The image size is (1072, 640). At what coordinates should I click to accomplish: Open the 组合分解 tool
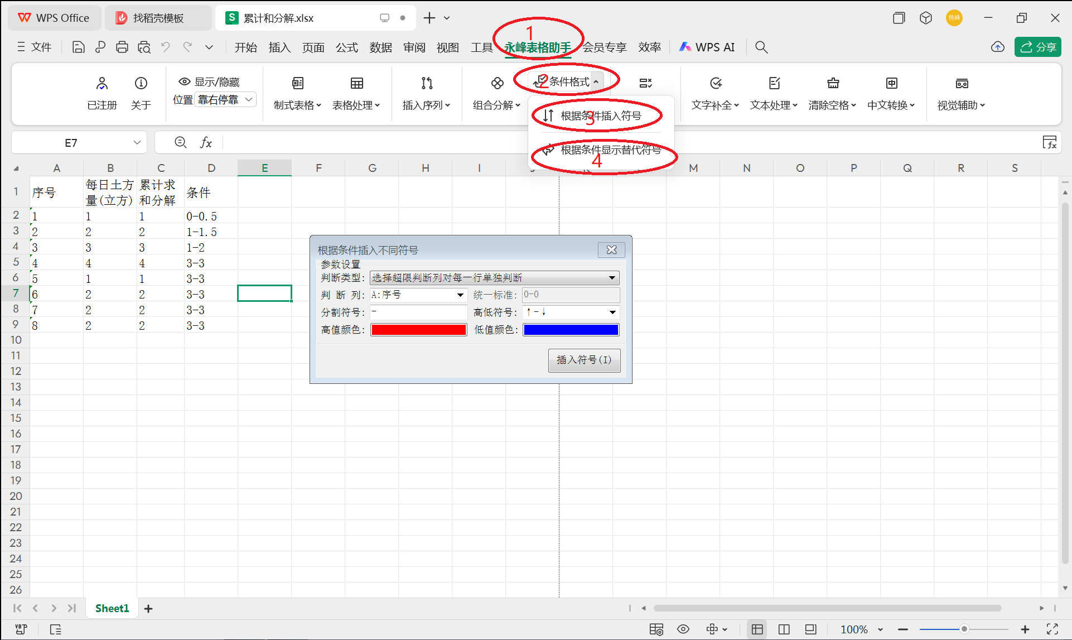tap(495, 92)
